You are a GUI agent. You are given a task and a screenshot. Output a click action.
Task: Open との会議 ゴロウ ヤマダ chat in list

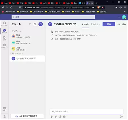(27, 58)
